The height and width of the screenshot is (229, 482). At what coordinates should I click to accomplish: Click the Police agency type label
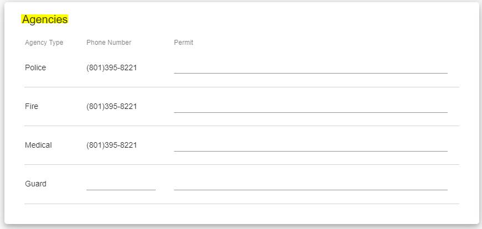tap(35, 67)
